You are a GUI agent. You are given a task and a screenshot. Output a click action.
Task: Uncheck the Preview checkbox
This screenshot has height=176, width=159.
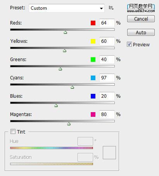pyautogui.click(x=129, y=44)
